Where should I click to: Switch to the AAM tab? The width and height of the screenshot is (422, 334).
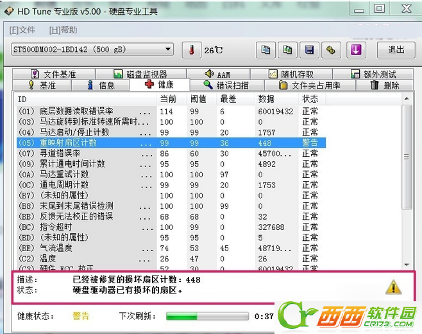click(x=218, y=74)
